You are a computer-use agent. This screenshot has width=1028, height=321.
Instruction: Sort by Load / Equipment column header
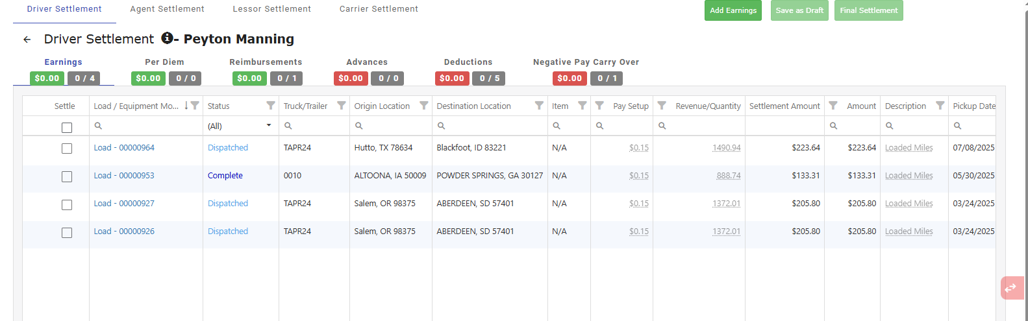[x=136, y=106]
